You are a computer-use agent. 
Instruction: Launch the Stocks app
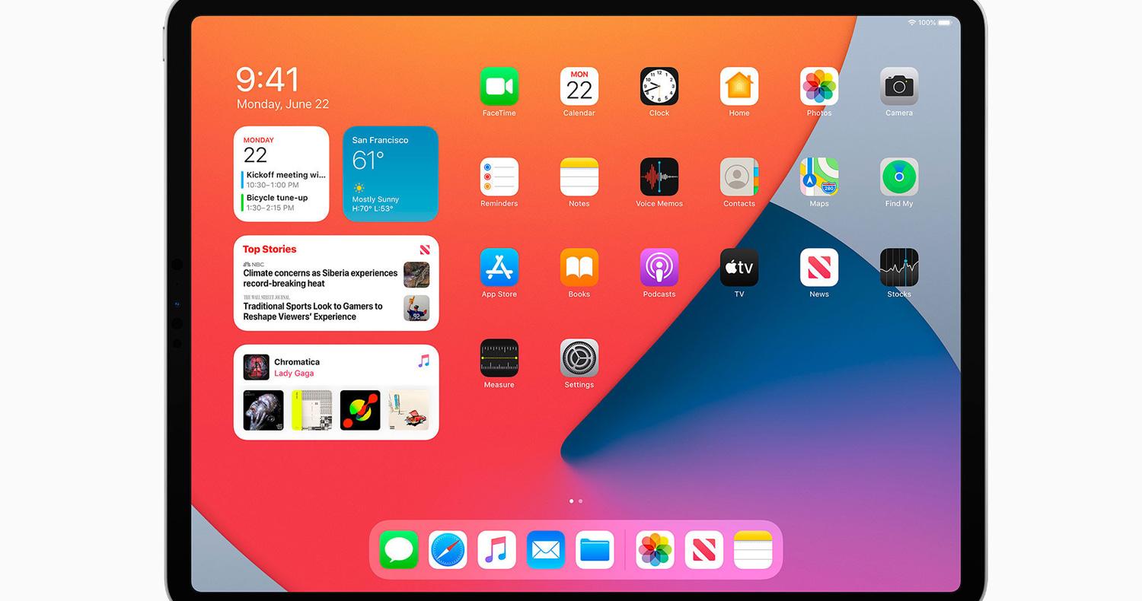tap(899, 268)
